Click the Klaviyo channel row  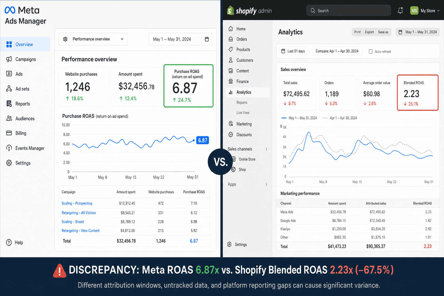click(x=358, y=229)
